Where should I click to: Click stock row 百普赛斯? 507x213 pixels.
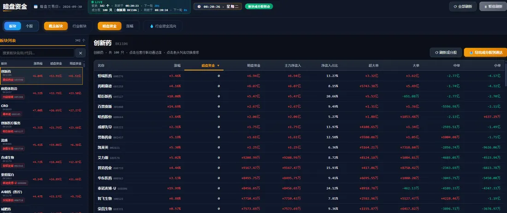[299, 106]
